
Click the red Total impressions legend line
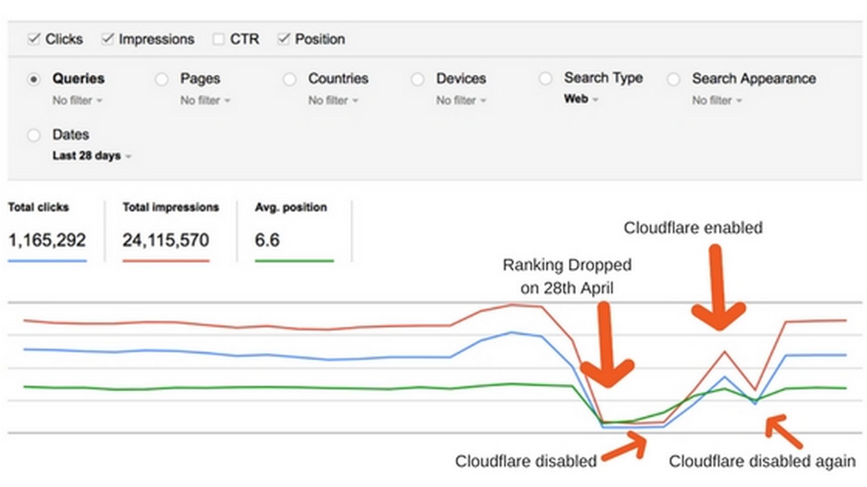coord(166,261)
